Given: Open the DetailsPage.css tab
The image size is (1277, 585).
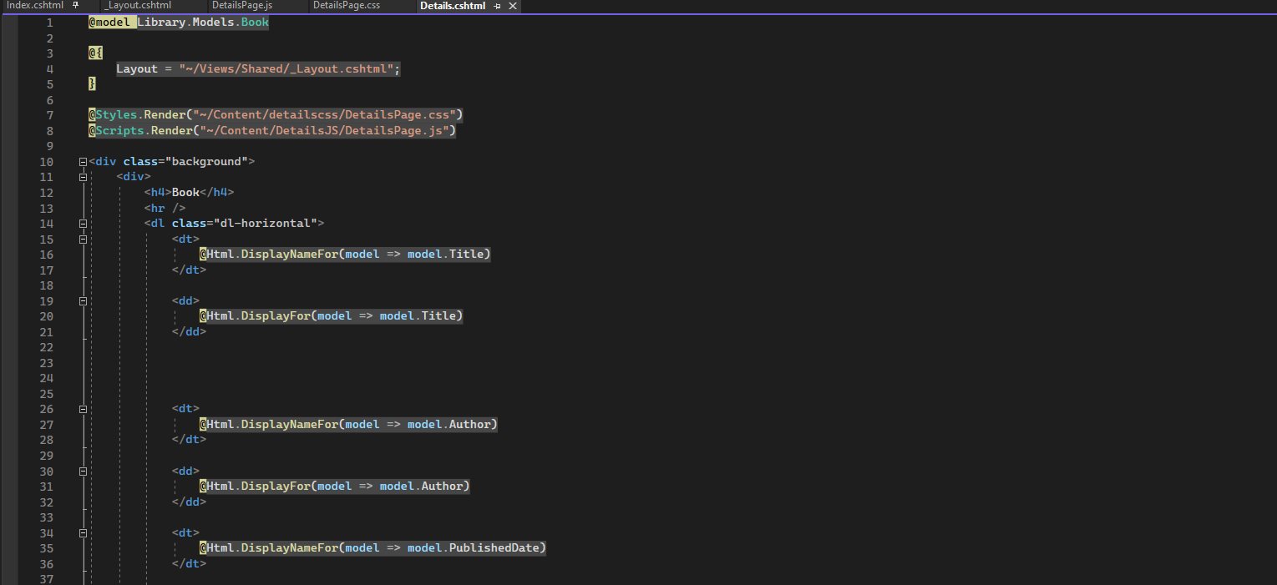Looking at the screenshot, I should [x=346, y=6].
